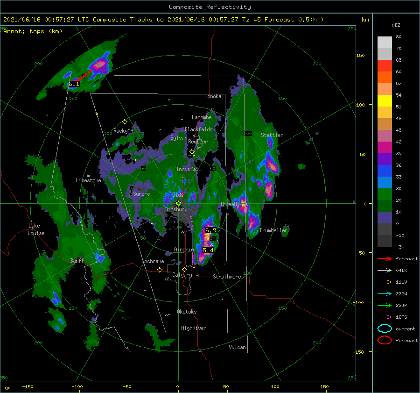Click the Banff city label

tap(77, 260)
